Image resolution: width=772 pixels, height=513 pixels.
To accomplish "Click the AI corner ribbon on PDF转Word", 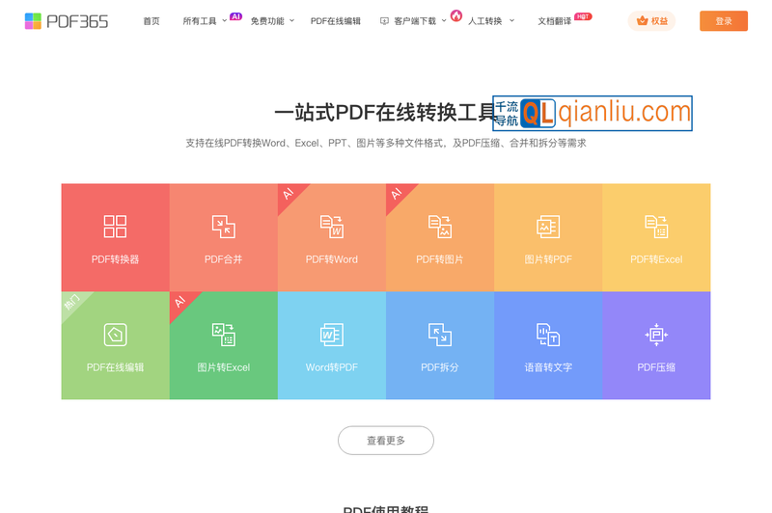I will [289, 195].
